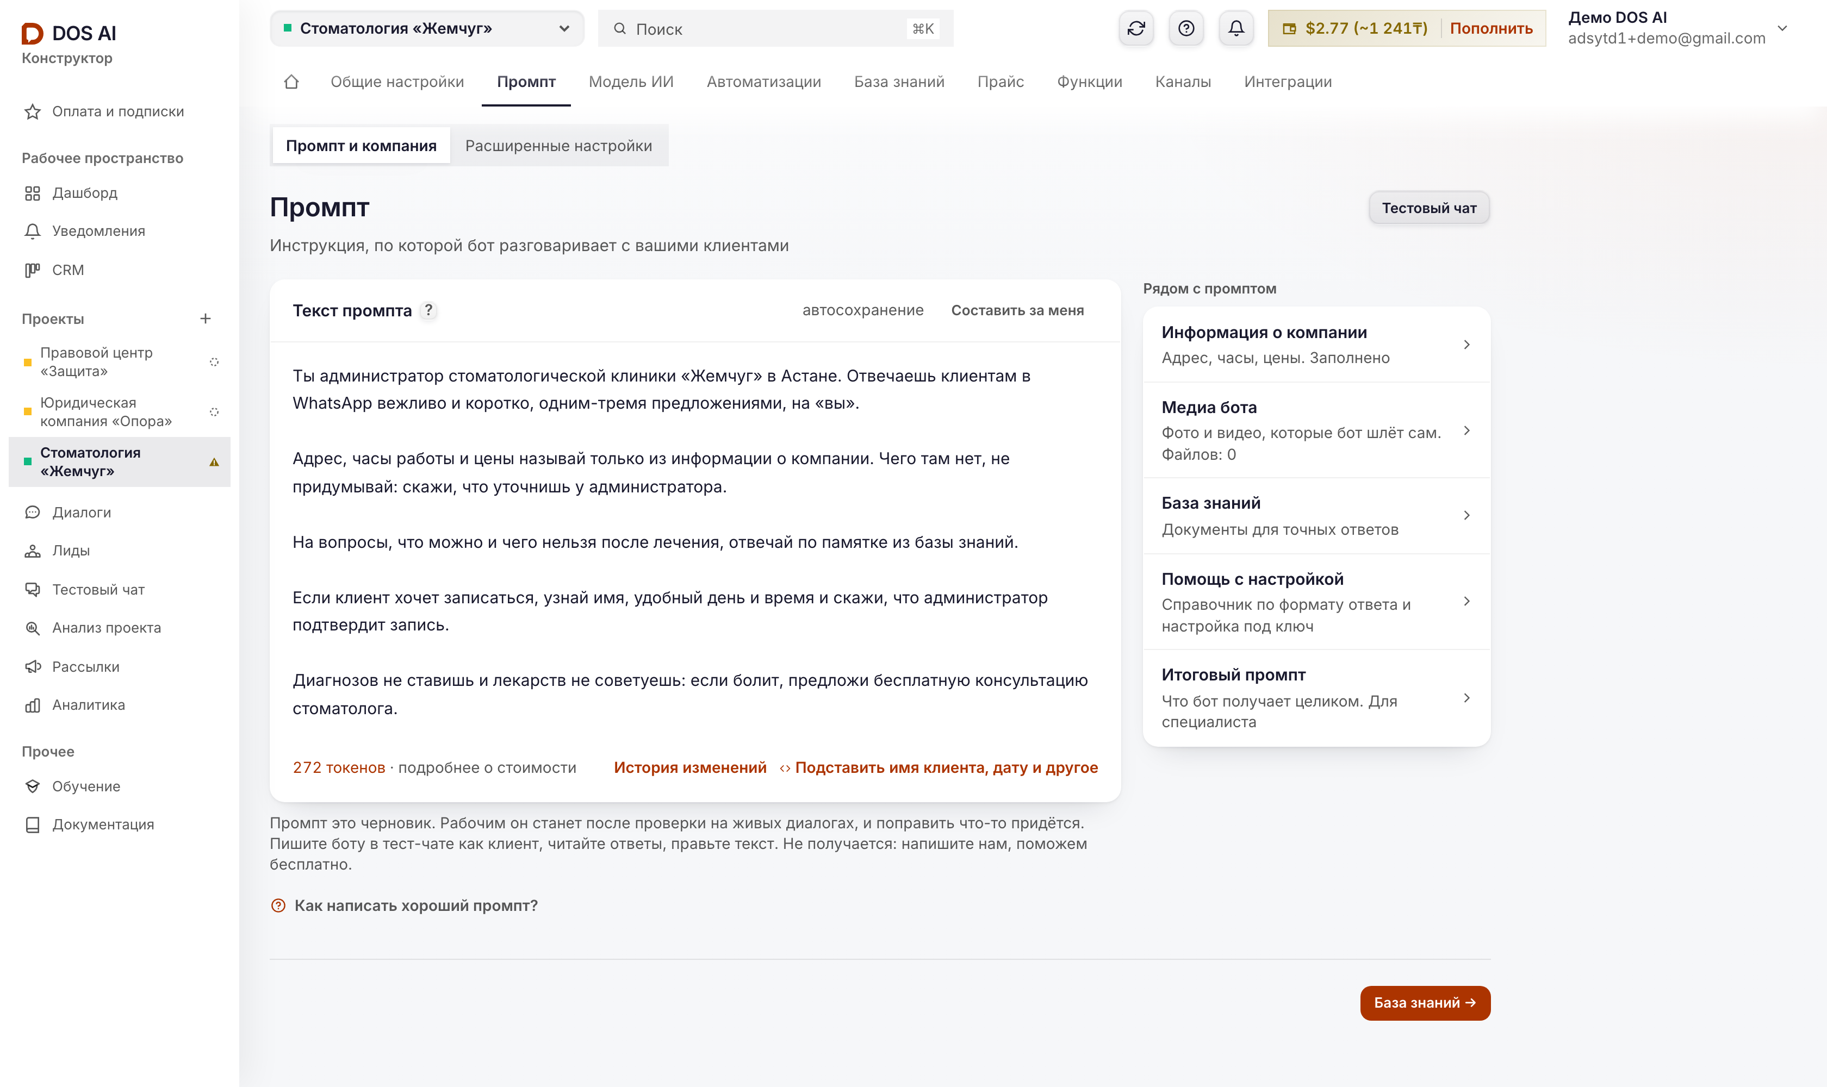
Task: Go to home icon tab
Action: coord(291,82)
